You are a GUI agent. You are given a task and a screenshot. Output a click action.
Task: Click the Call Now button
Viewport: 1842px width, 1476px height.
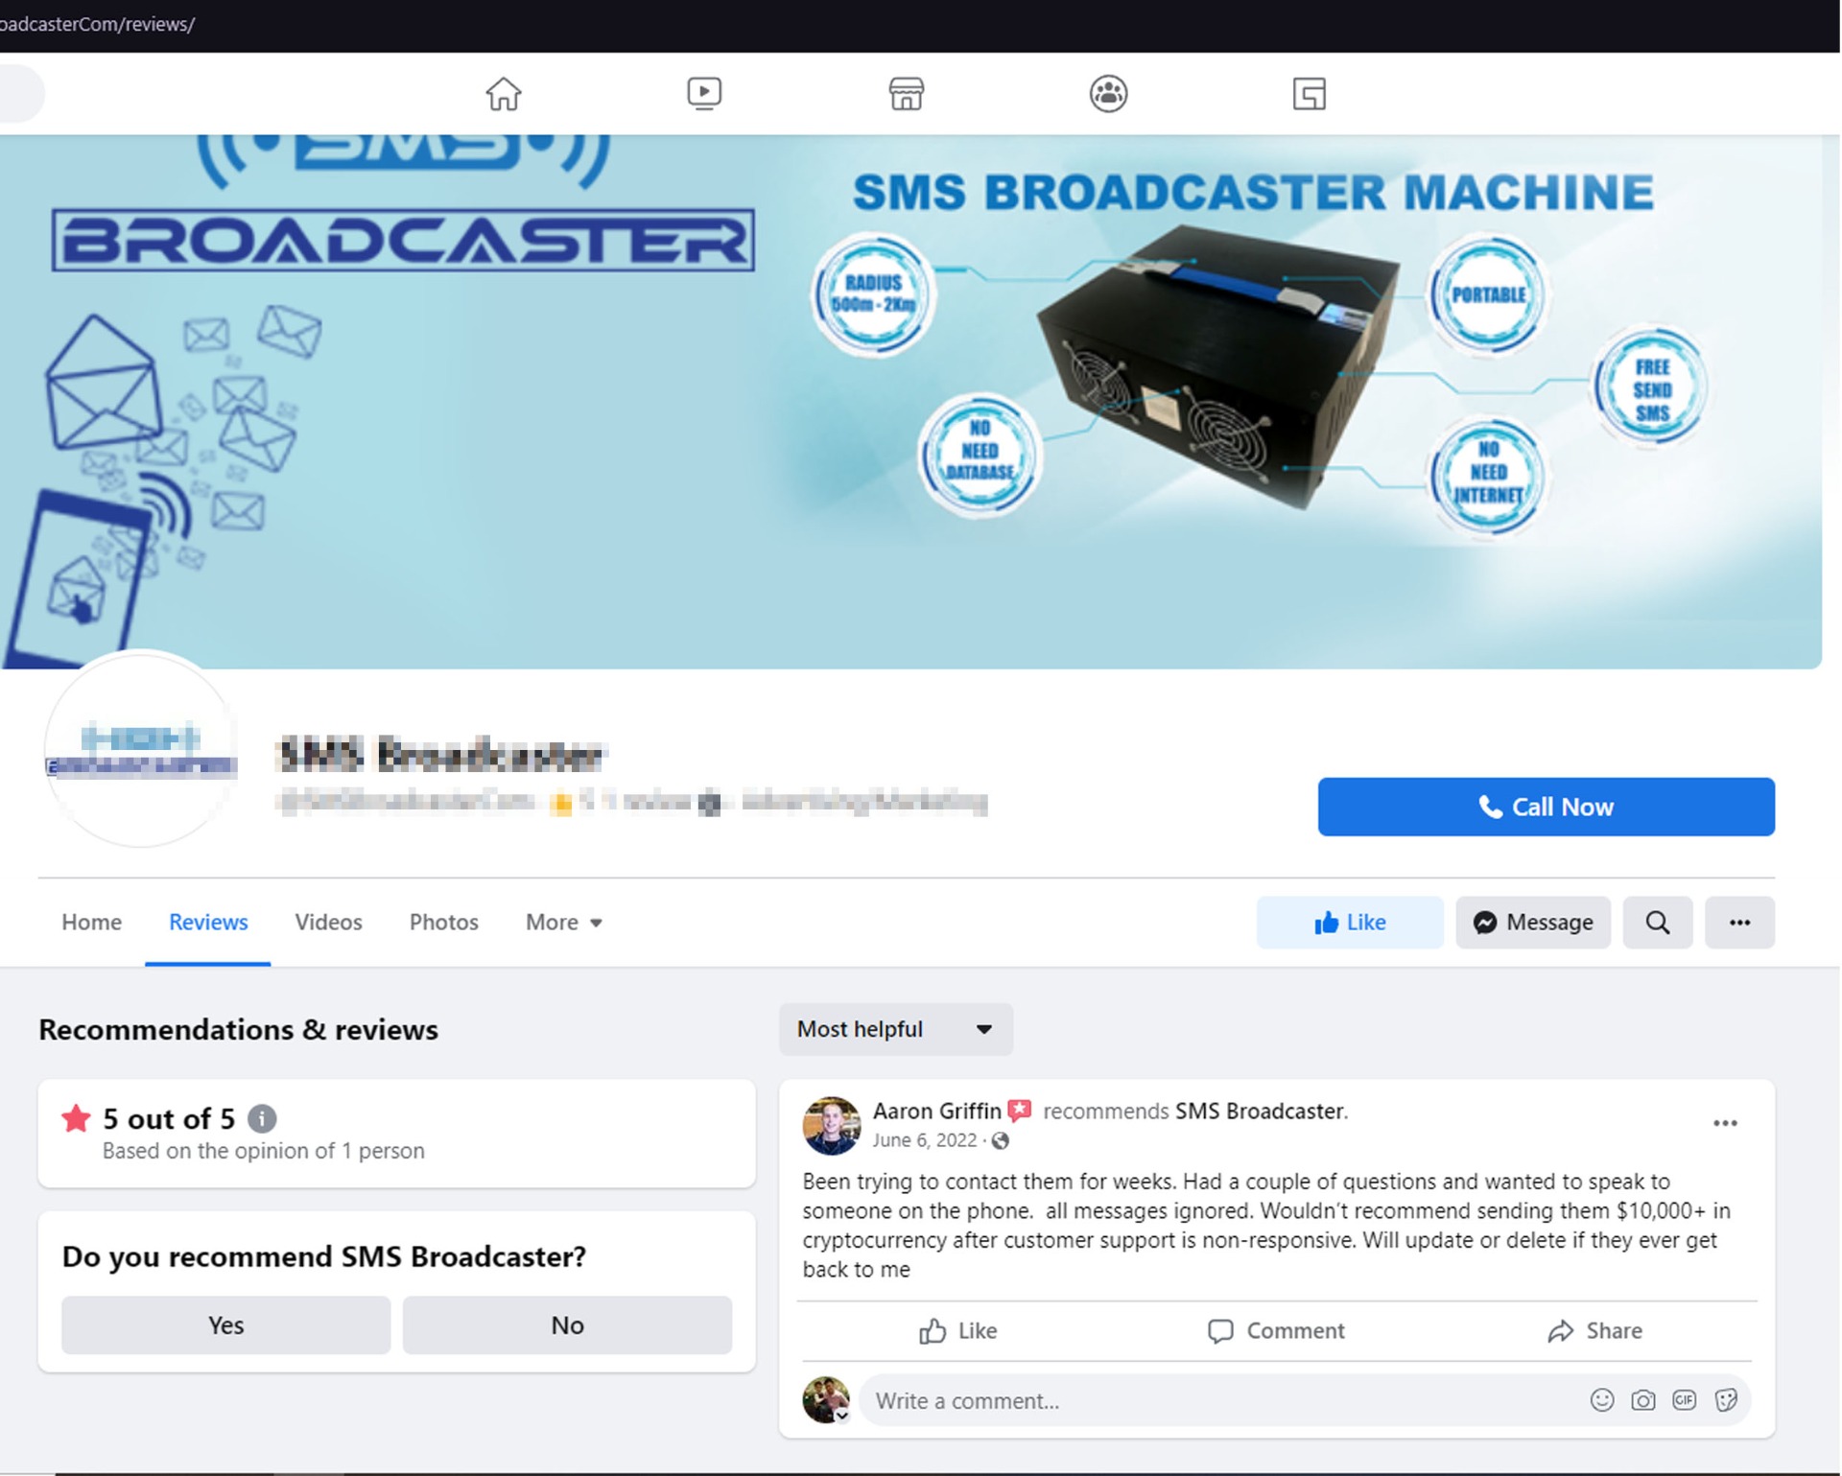(1546, 807)
